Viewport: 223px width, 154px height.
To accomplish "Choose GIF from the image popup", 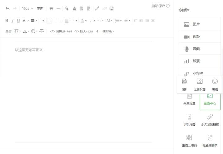I will 184,85.
